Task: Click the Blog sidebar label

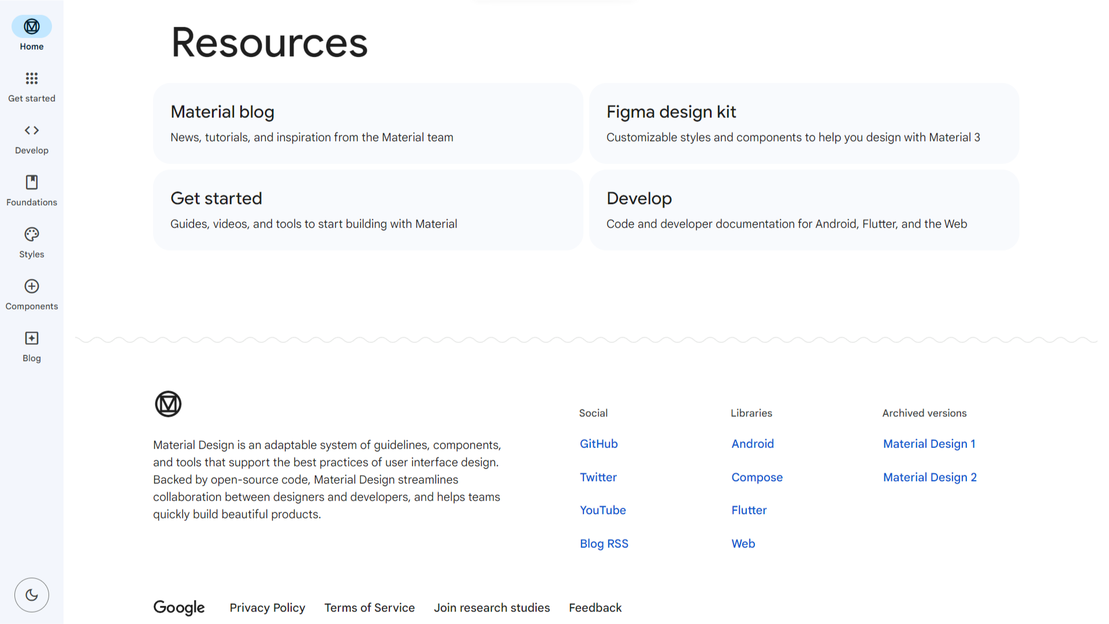Action: pyautogui.click(x=32, y=358)
